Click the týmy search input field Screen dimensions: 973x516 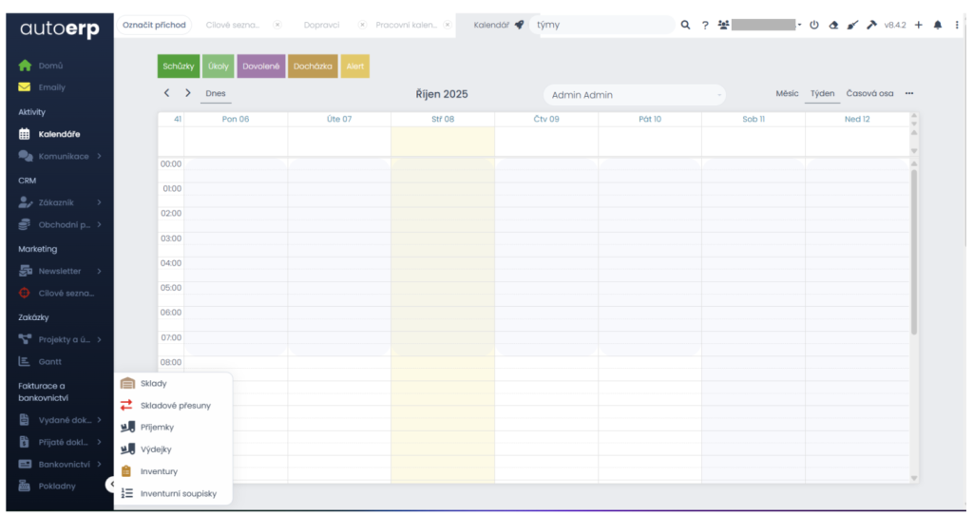coord(603,25)
